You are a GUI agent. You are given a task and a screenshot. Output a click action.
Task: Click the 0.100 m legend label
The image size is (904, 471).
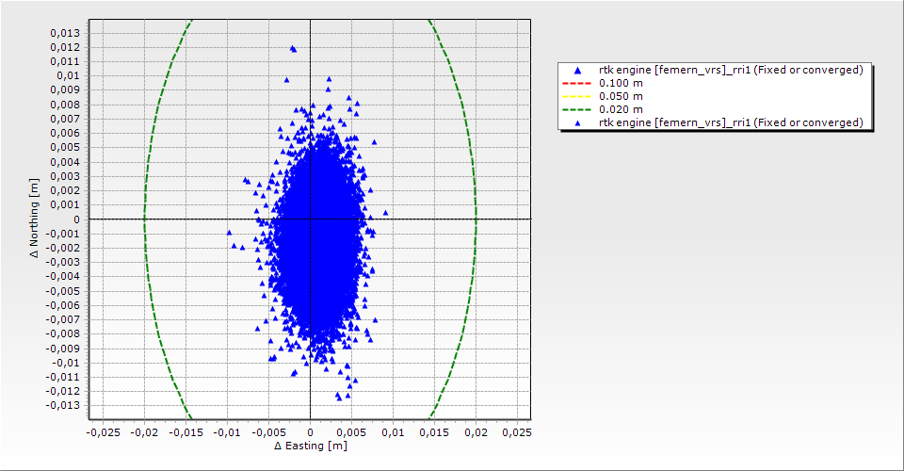tap(621, 83)
